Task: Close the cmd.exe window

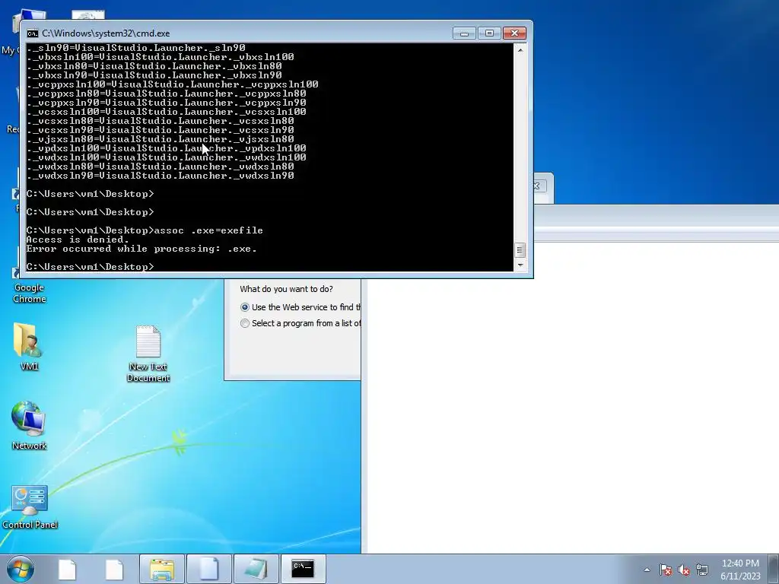Action: 515,33
